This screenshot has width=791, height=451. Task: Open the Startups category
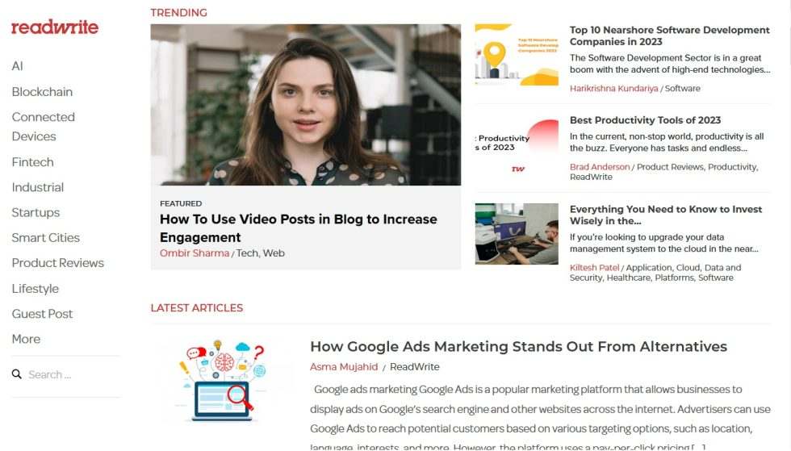(36, 212)
